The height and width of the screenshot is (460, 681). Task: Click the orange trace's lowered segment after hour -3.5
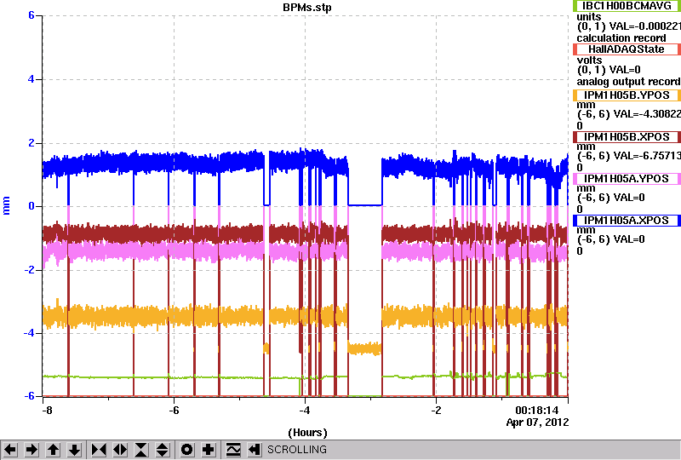(365, 348)
